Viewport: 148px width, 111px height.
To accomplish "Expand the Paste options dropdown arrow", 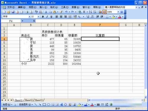I will pyautogui.click(x=58, y=12).
